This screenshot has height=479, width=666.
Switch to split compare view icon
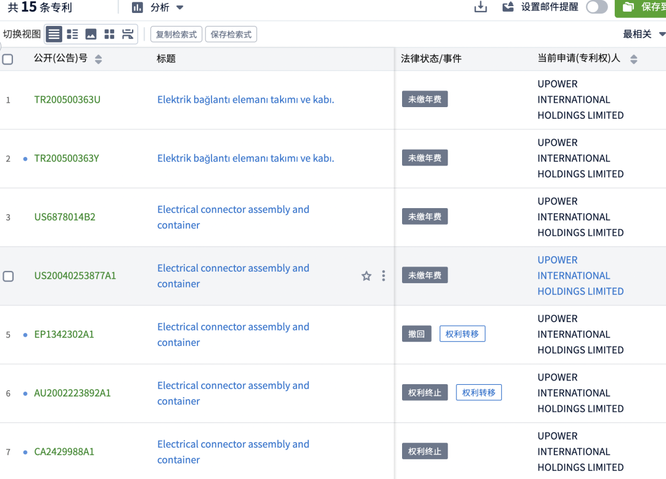(x=128, y=34)
